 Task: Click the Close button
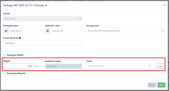click(152, 85)
